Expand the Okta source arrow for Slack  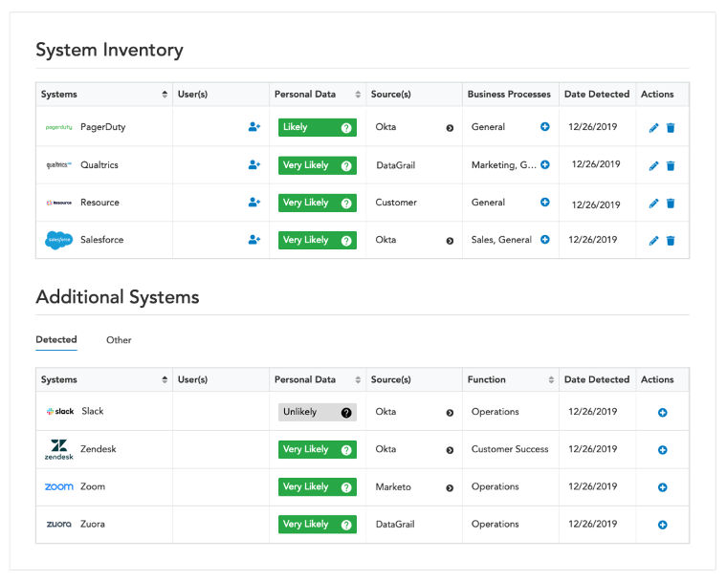point(450,413)
